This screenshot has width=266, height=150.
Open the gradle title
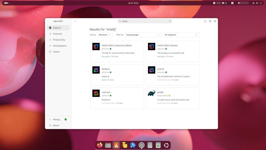coord(160,92)
